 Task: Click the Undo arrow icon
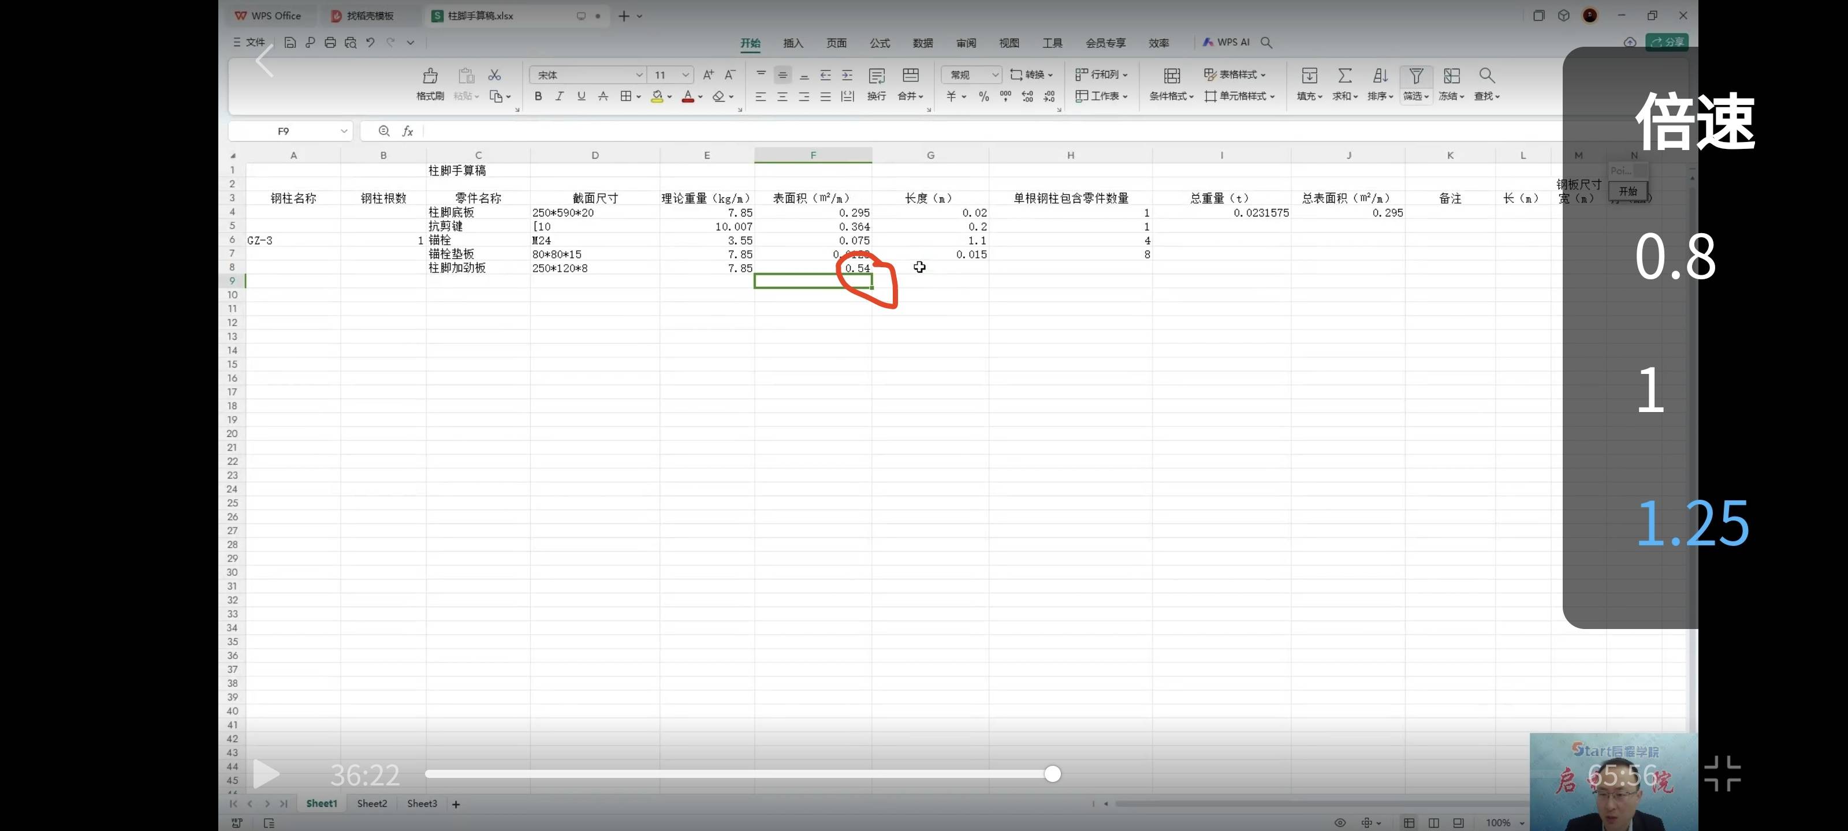click(x=370, y=42)
